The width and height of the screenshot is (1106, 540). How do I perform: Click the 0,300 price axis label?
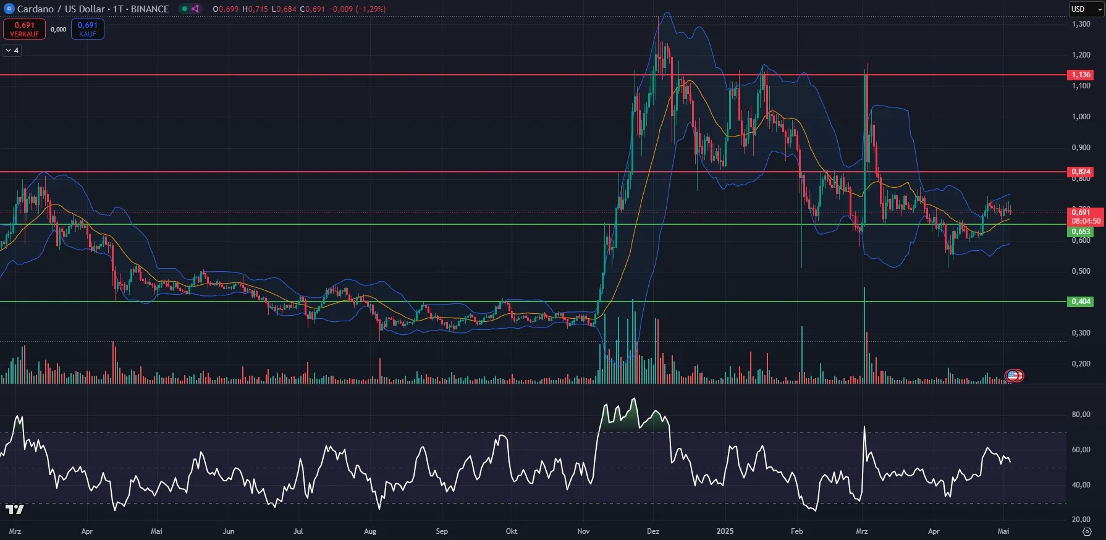click(1081, 333)
